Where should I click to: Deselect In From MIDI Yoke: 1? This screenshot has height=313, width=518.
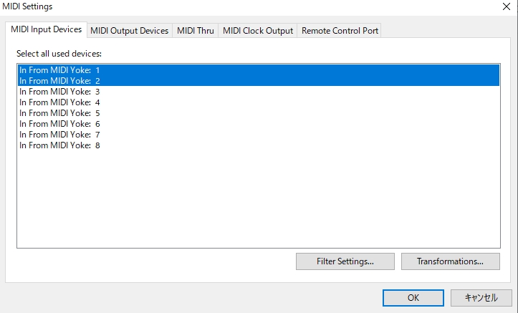[259, 70]
